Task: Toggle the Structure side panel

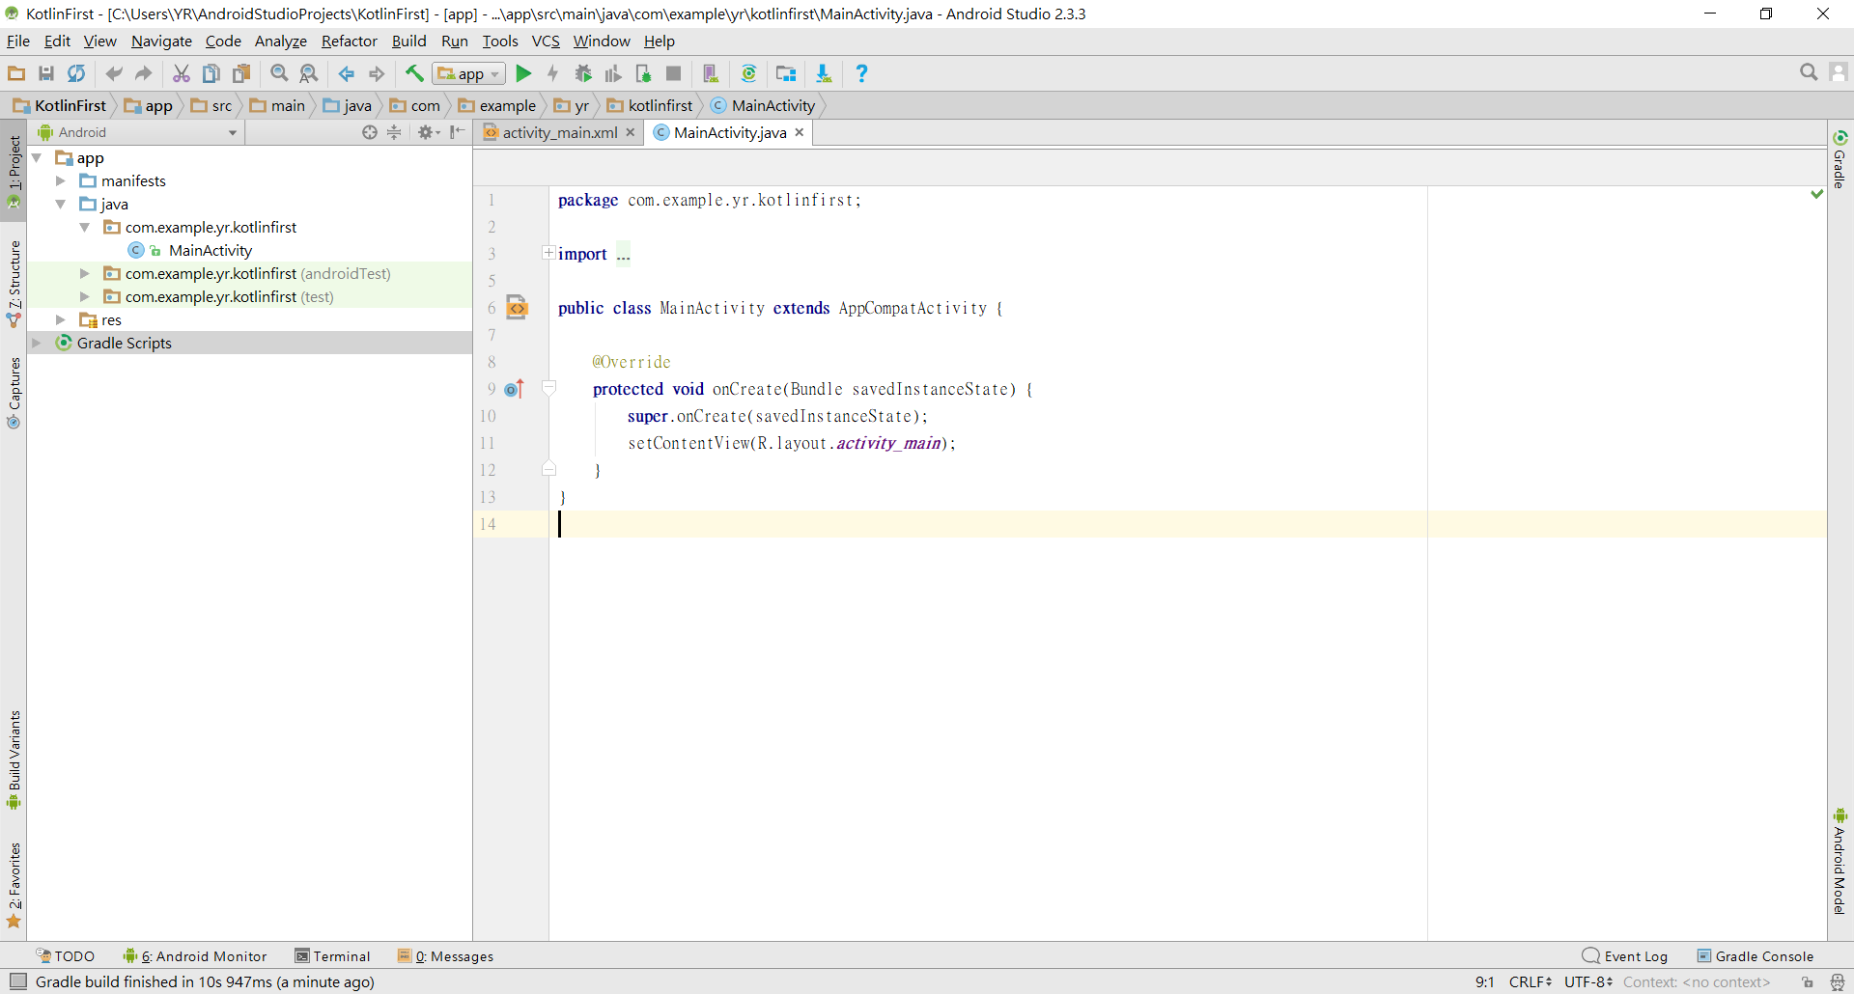Action: click(x=14, y=284)
